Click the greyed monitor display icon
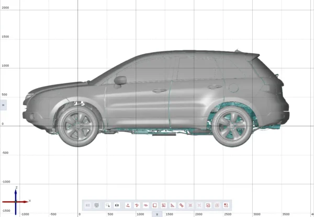The image size is (314, 217). 96,205
